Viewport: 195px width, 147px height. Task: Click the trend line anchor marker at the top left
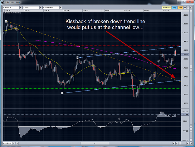pos(6,22)
